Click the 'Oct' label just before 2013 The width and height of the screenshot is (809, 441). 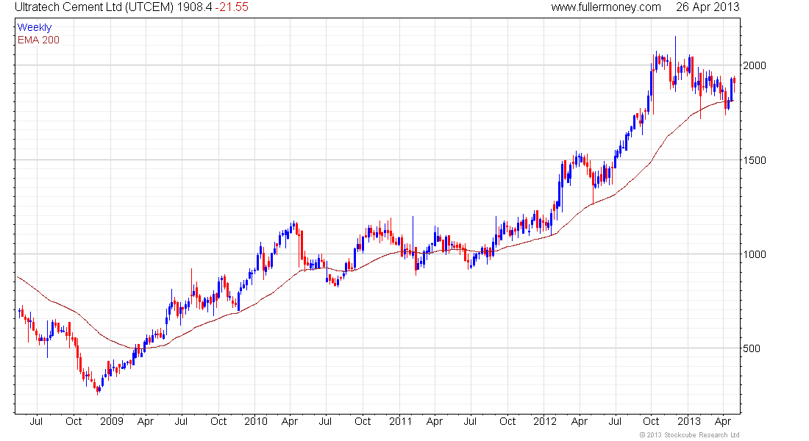coord(651,421)
